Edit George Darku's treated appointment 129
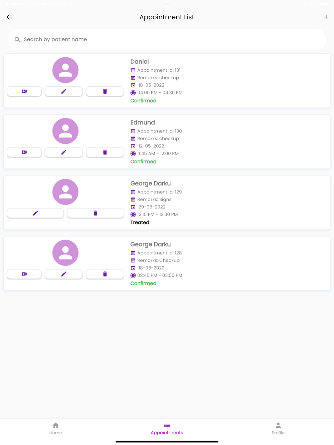 pos(35,213)
